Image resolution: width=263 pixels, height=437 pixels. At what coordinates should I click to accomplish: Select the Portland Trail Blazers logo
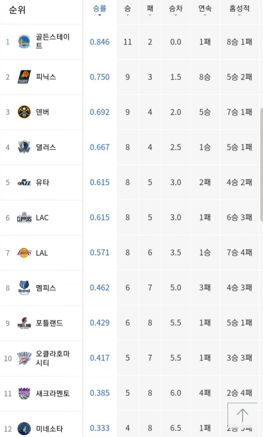24,323
